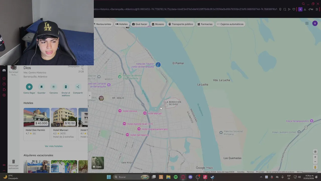
Task: Open browser easy setup menu icon
Action: (x=317, y=9)
